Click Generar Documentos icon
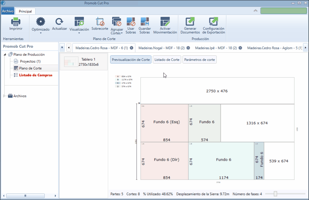 [x=190, y=21]
